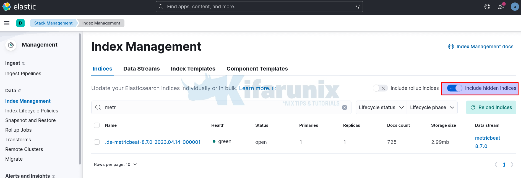521x178 pixels.
Task: Click the 725 docs count cell
Action: 392,142
